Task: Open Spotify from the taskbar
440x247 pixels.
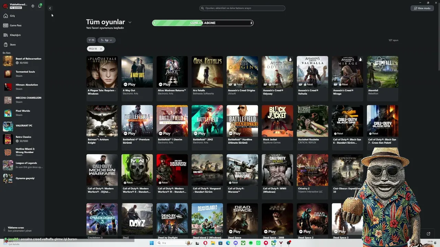Action: [251, 243]
